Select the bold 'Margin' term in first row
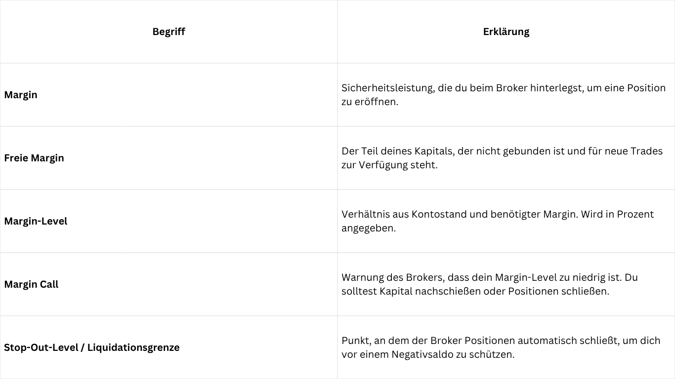675x379 pixels. click(21, 95)
